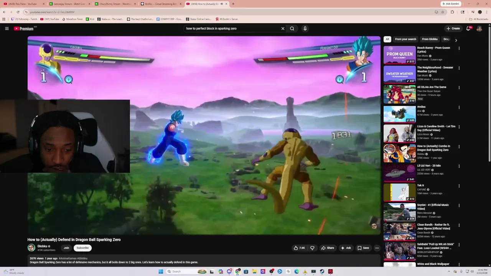Open Steam from the taskbar
The height and width of the screenshot is (276, 491).
322,271
